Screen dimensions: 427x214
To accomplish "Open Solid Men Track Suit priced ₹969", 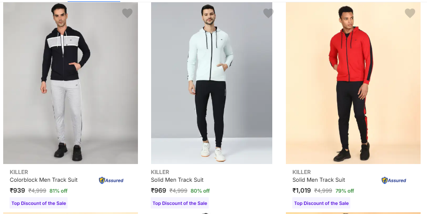I will click(177, 180).
